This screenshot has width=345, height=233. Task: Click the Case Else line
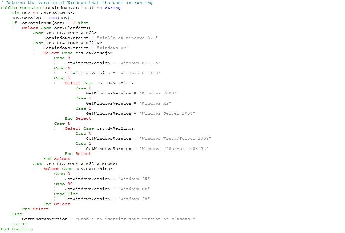point(66,194)
